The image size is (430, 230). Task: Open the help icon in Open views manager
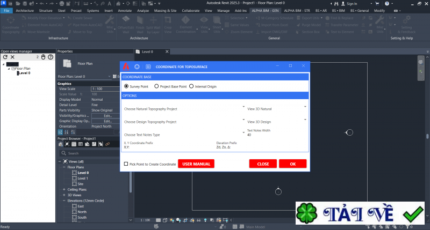coord(51,57)
